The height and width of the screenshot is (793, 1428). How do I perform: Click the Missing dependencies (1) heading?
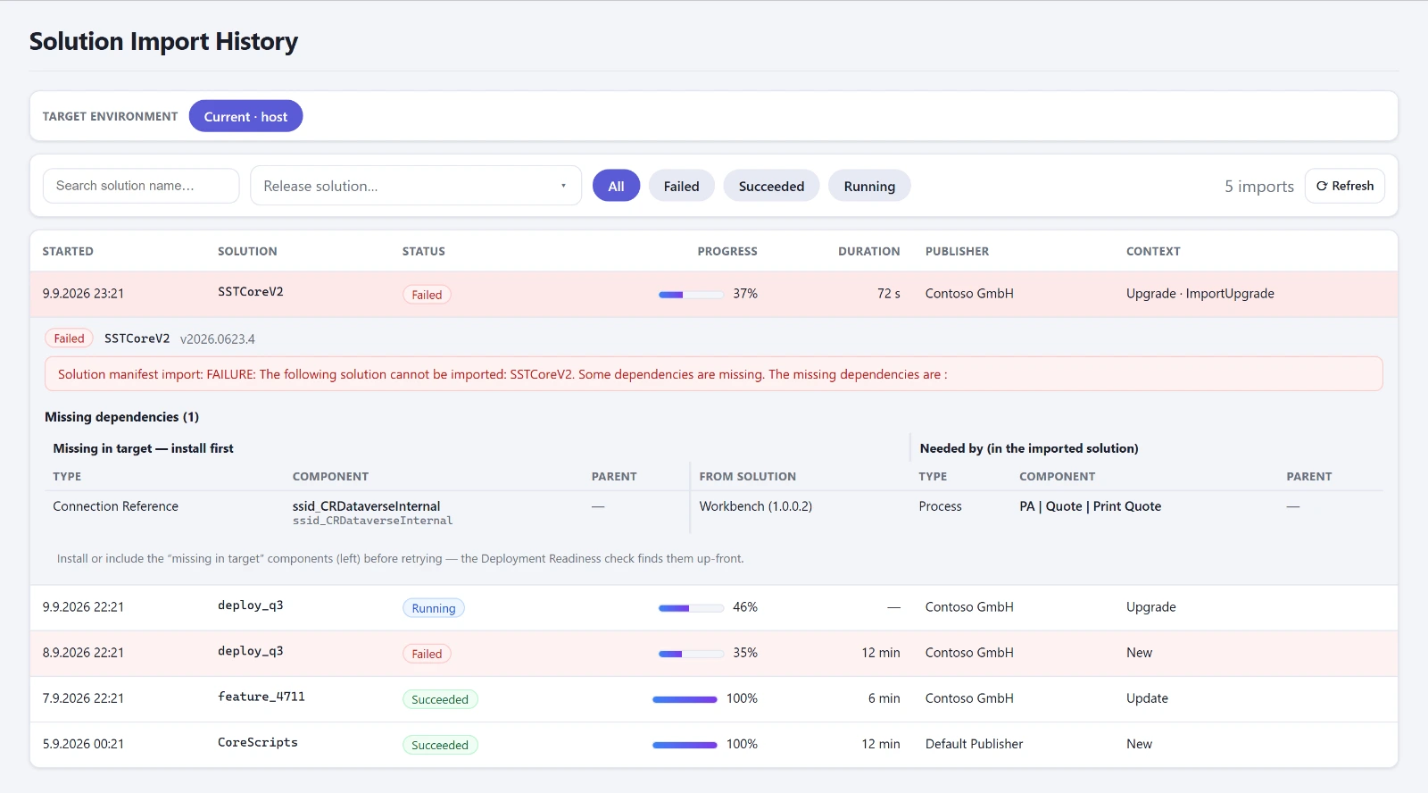coord(121,417)
